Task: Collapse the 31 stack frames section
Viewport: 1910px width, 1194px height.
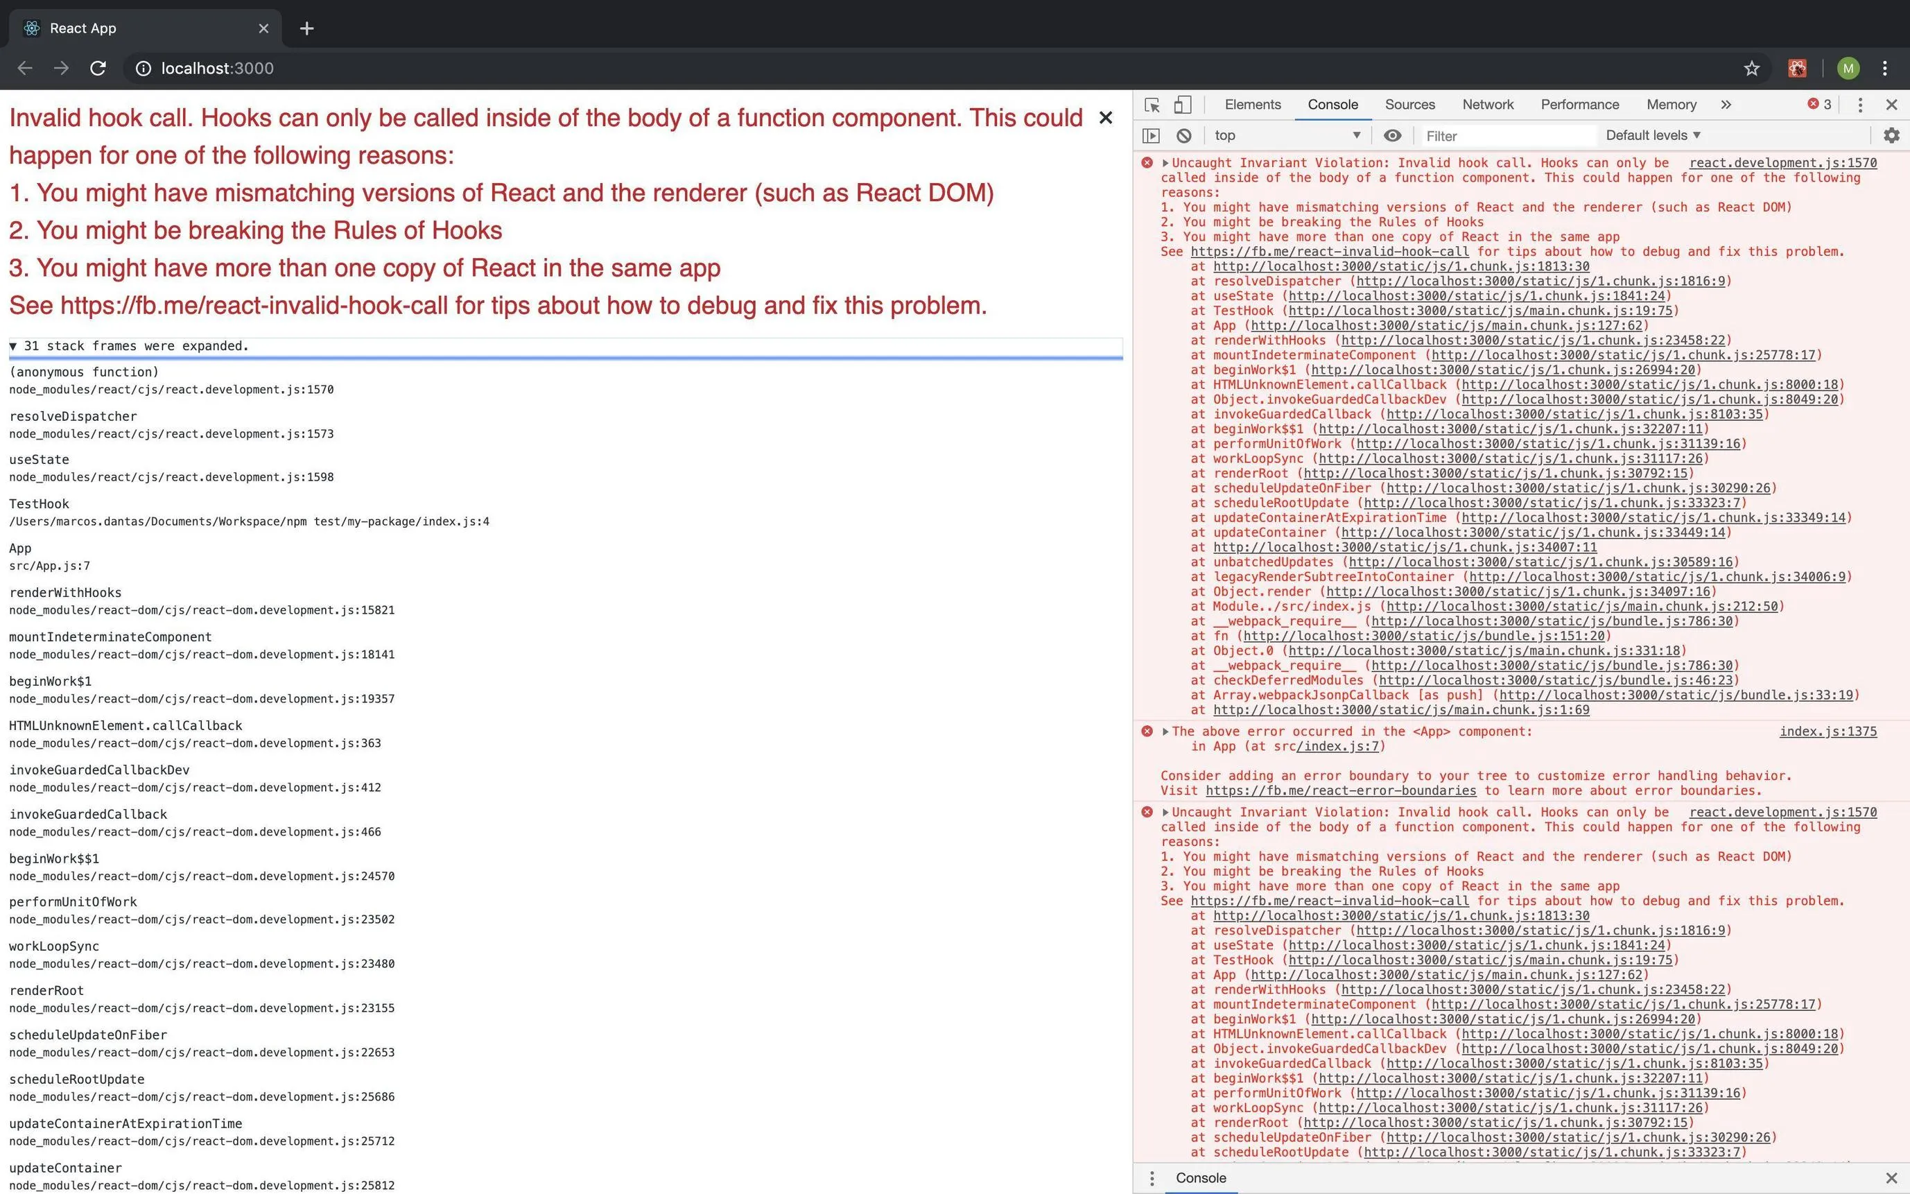Action: tap(13, 346)
